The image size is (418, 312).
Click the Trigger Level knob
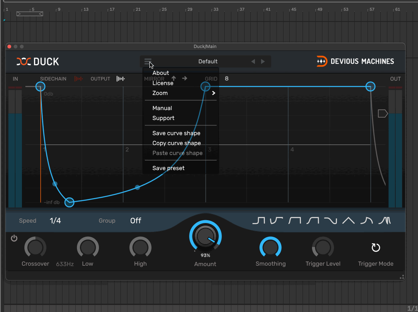tap(323, 247)
